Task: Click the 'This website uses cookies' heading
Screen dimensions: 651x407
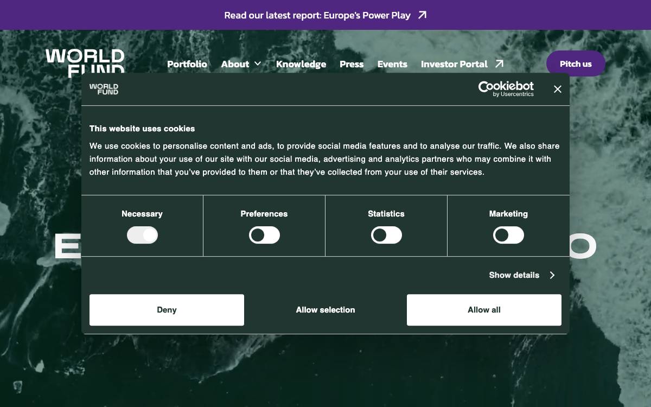Action: [142, 129]
